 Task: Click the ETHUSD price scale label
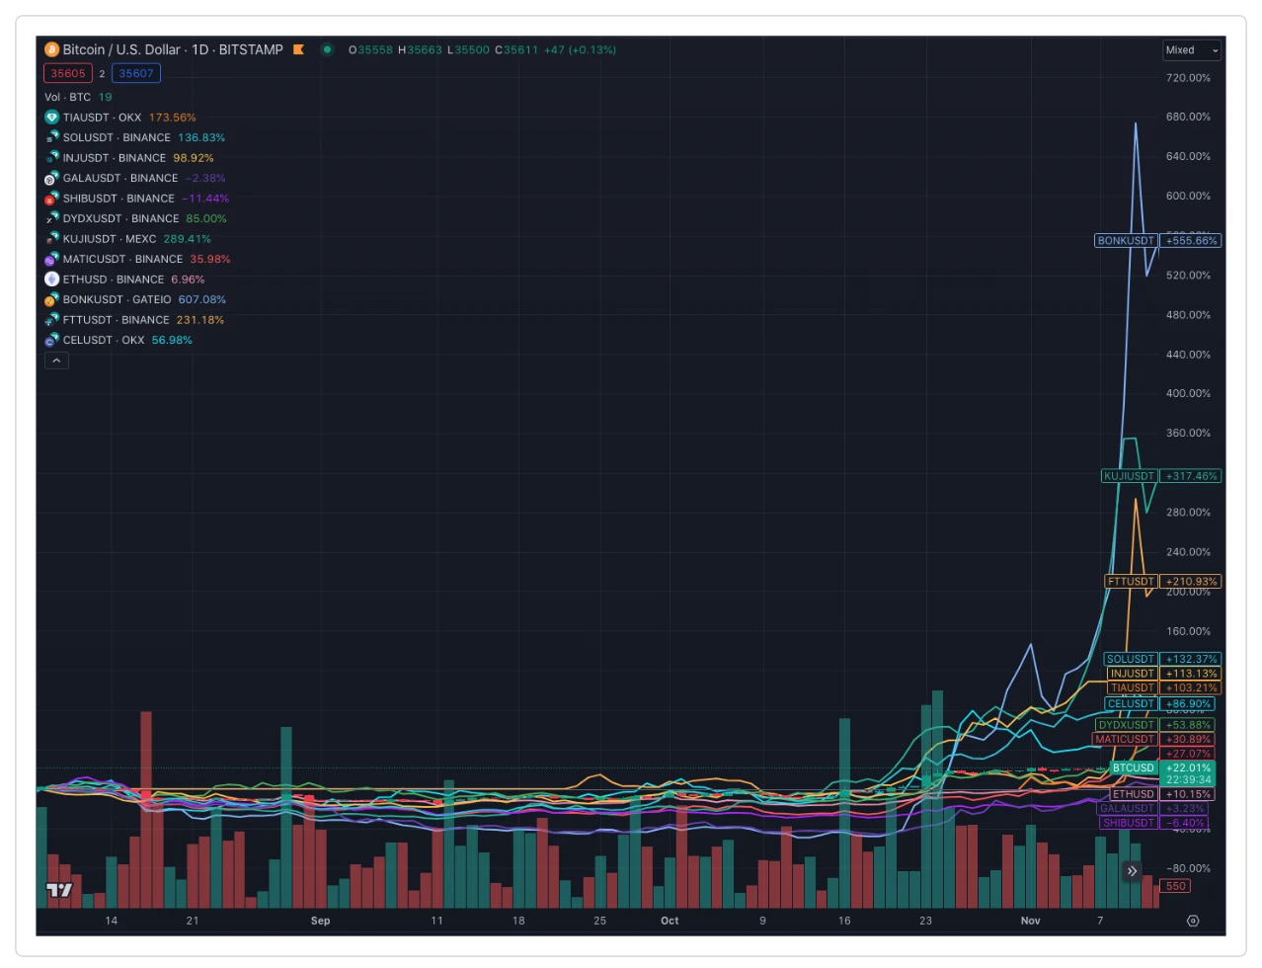tap(1134, 794)
